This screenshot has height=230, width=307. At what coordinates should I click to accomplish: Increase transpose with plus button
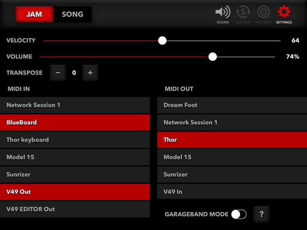[x=90, y=73]
